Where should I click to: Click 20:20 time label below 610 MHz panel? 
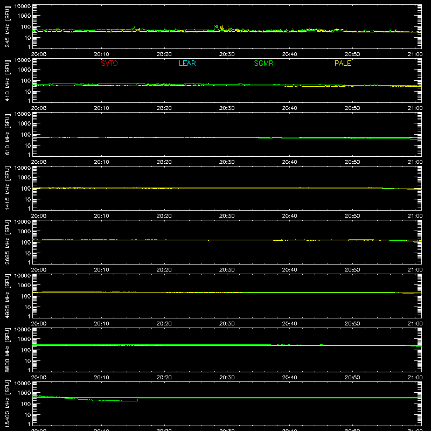pos(164,162)
